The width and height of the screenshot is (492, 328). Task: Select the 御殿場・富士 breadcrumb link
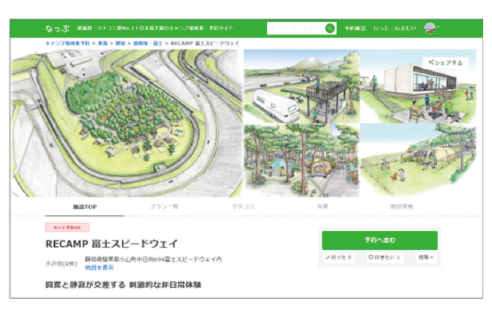click(148, 43)
